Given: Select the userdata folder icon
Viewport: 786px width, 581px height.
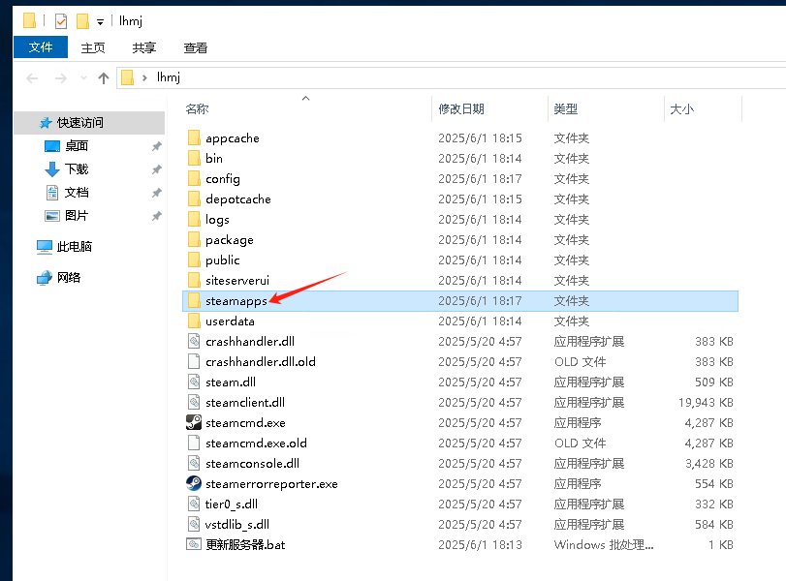Looking at the screenshot, I should coord(194,321).
